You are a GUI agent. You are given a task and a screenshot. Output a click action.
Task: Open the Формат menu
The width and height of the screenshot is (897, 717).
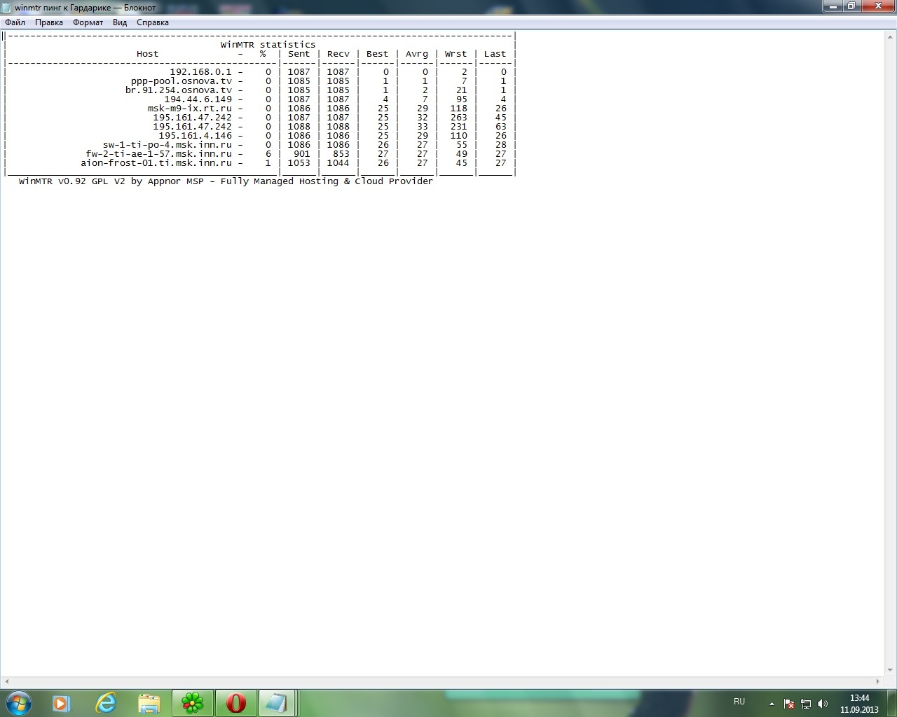tap(88, 22)
